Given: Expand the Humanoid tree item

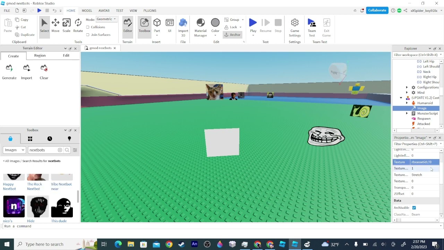Looking at the screenshot, I should click(x=407, y=103).
